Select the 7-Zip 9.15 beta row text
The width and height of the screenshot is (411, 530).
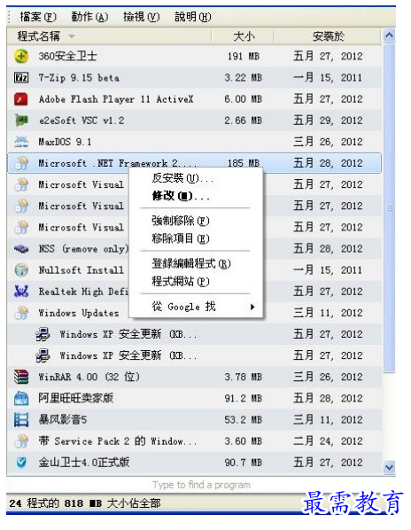coord(79,78)
